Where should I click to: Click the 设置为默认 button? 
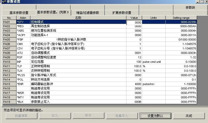155,116
